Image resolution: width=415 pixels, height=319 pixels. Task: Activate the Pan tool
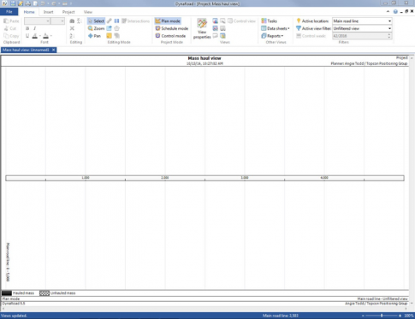[x=94, y=36]
